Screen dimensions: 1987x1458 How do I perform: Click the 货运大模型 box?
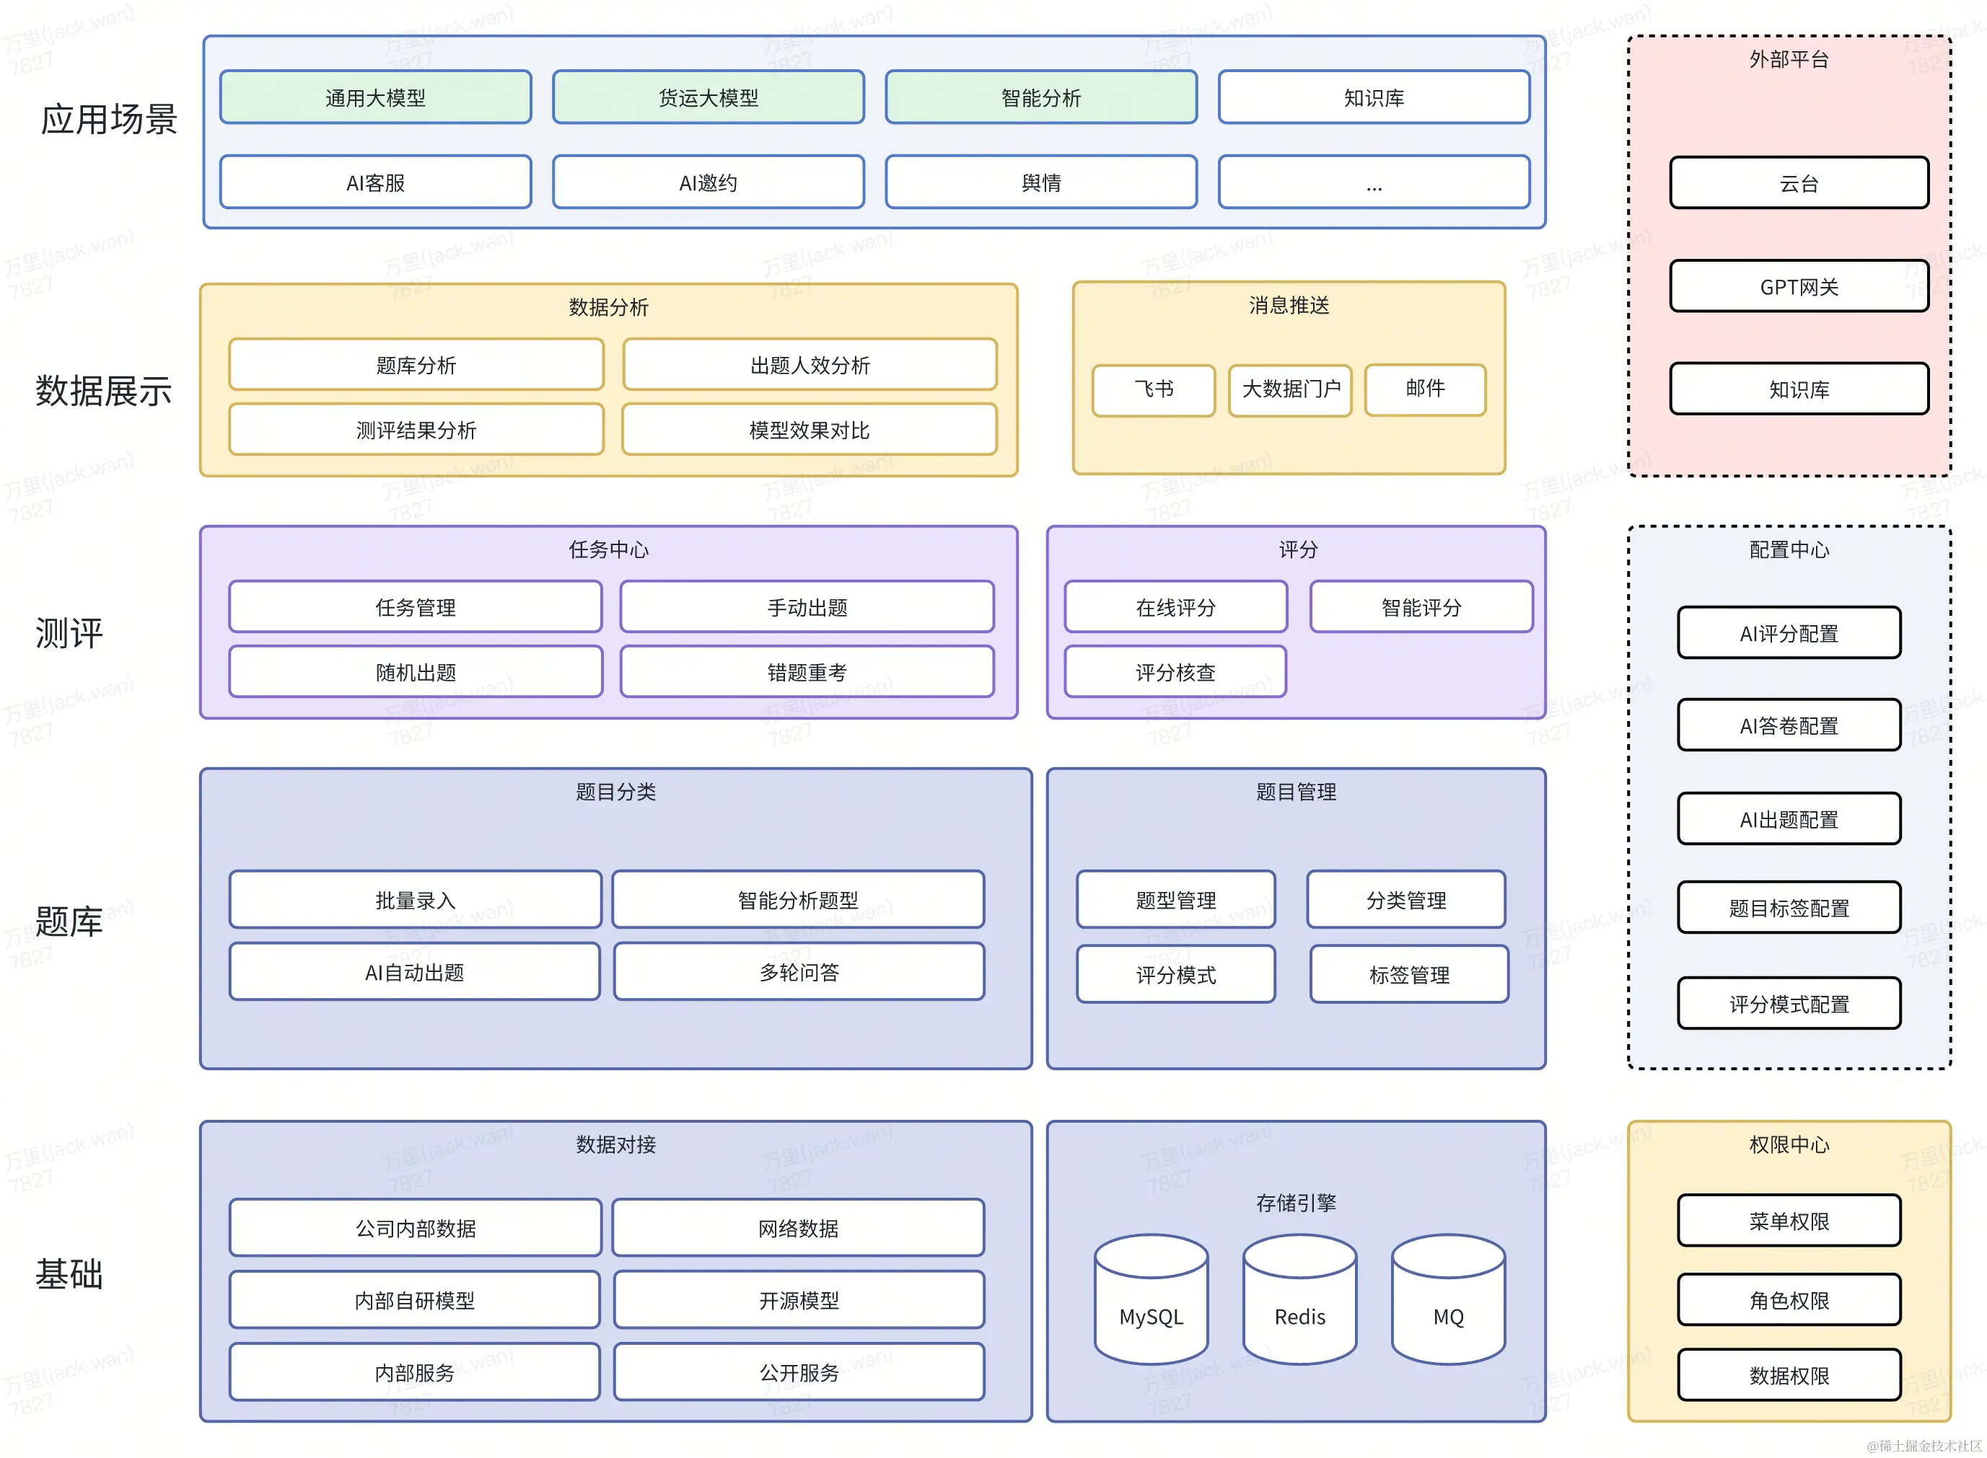coord(707,97)
